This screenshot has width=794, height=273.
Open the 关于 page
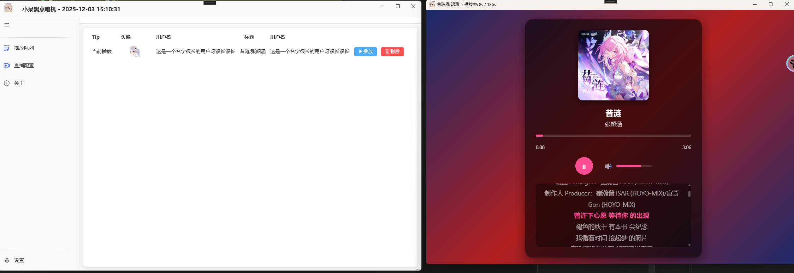click(19, 83)
